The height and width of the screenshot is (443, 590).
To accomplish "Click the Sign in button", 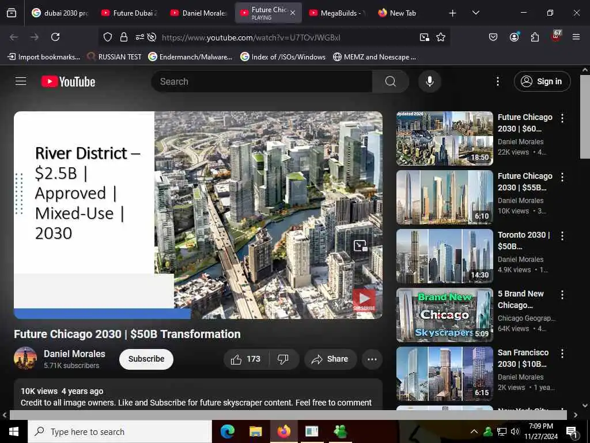I will [542, 81].
